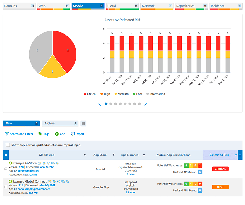Toggle the Critical legend color marker

click(x=85, y=94)
